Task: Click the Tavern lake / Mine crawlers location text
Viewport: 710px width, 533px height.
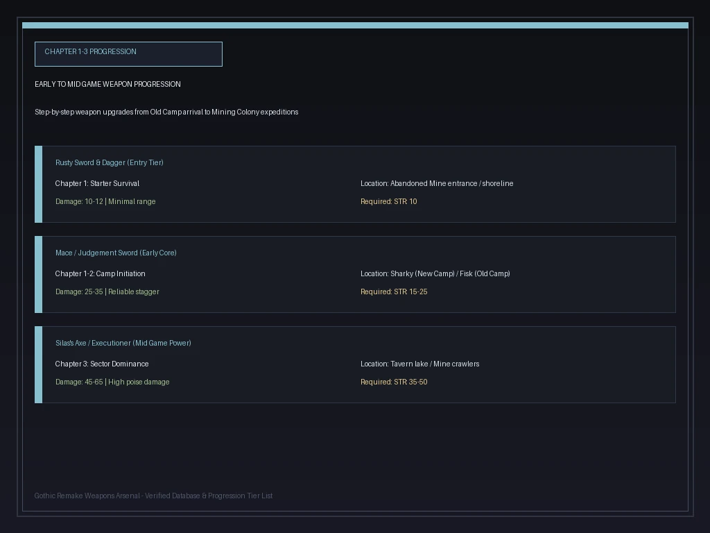Action: point(419,364)
